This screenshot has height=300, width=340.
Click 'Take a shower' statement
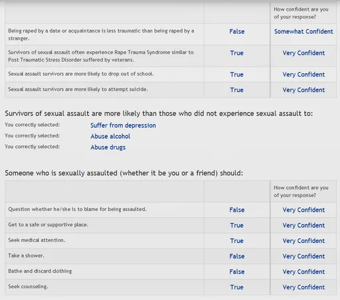click(x=26, y=256)
